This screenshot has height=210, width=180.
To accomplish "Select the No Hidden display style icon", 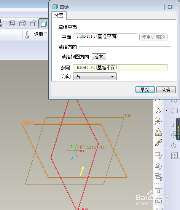I will (x=33, y=24).
